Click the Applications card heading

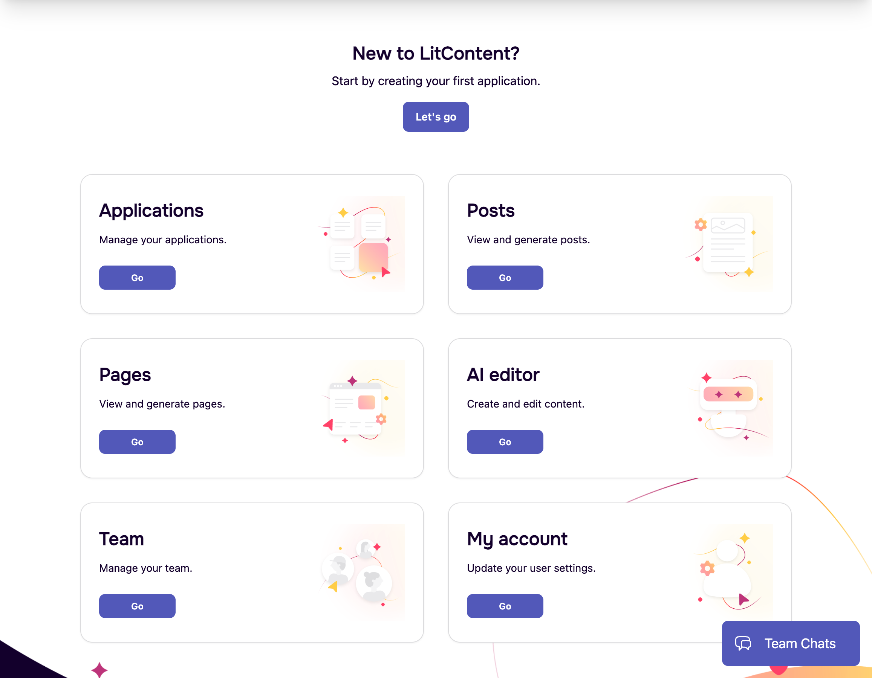pyautogui.click(x=151, y=210)
